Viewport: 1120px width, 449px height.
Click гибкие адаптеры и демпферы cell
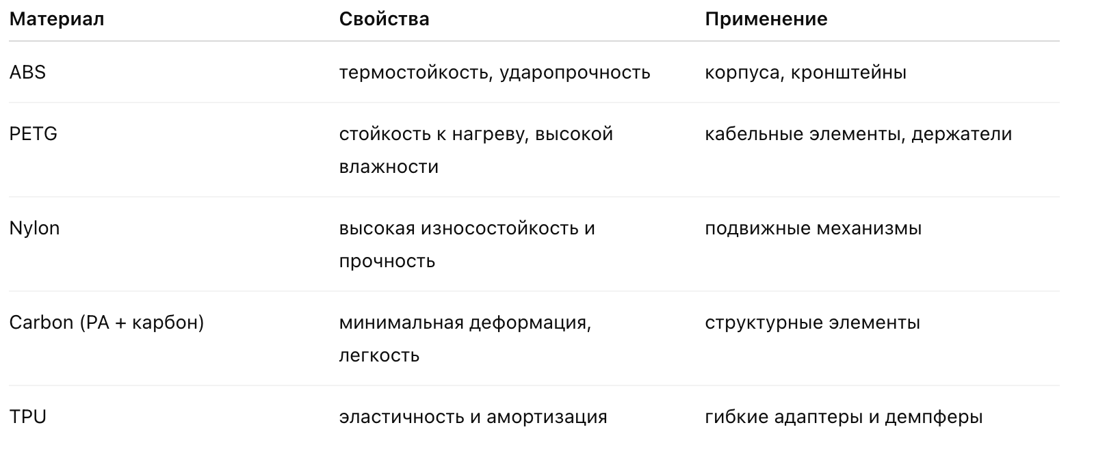pyautogui.click(x=843, y=417)
